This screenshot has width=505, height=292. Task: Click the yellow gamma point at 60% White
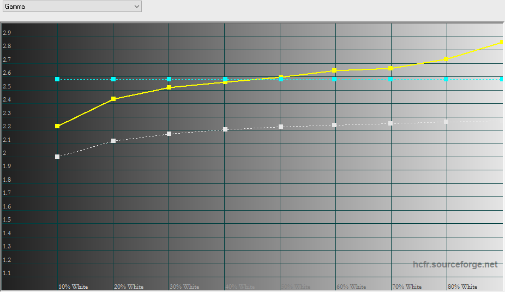pos(334,70)
